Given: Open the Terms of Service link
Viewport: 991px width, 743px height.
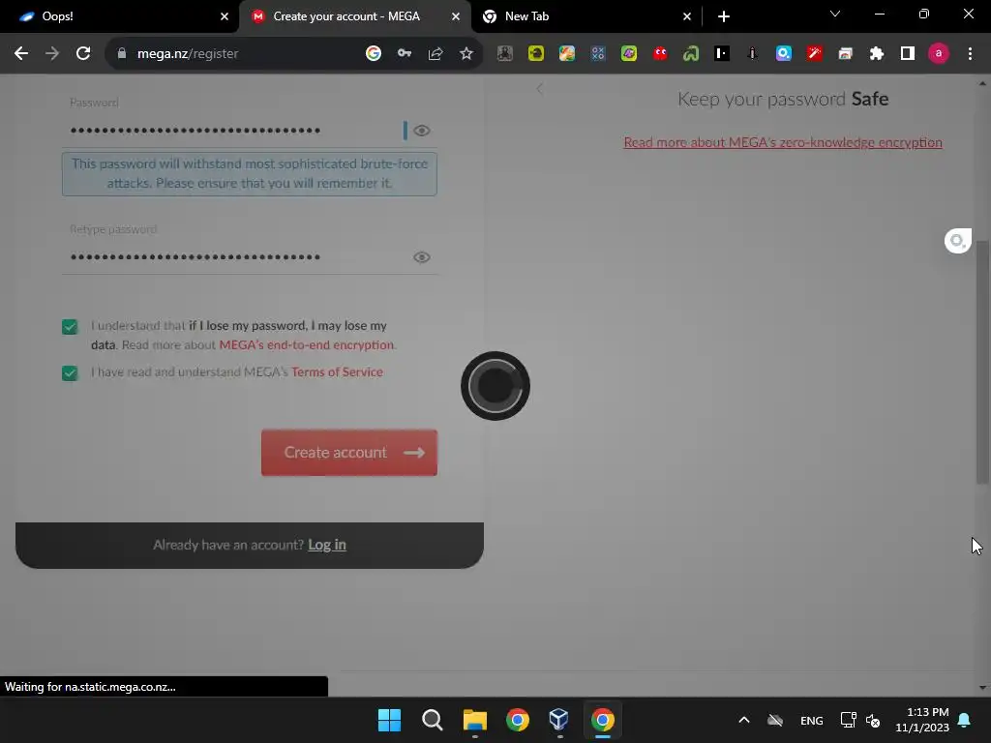Looking at the screenshot, I should (337, 372).
